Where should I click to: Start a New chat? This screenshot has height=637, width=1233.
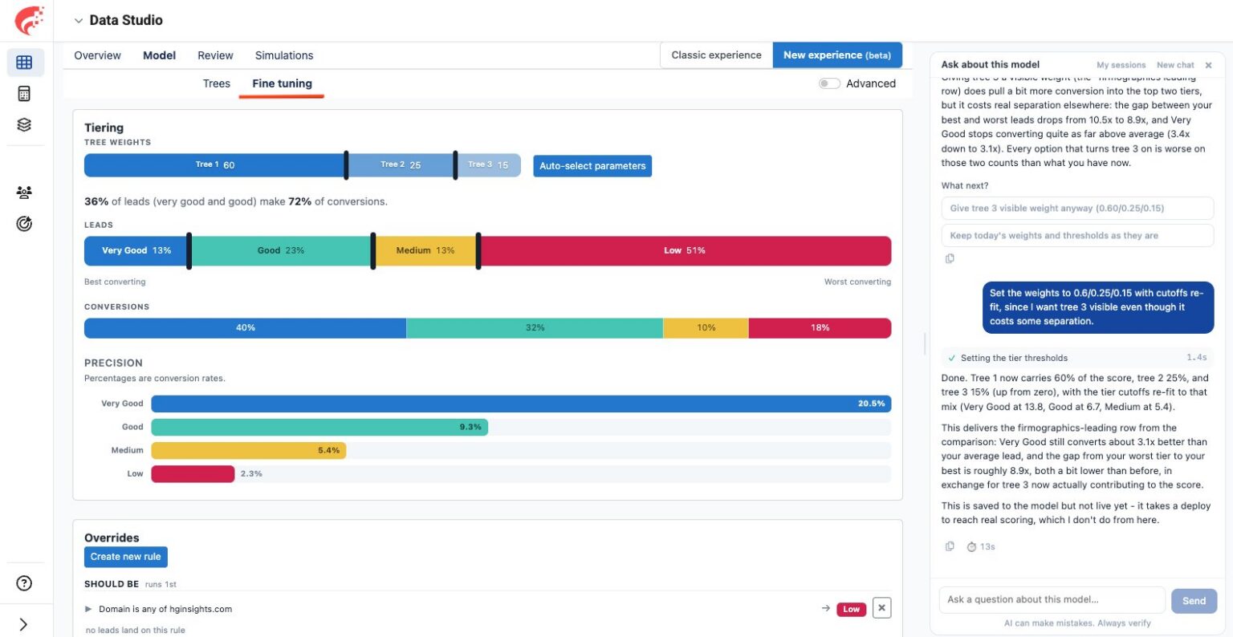(1175, 65)
